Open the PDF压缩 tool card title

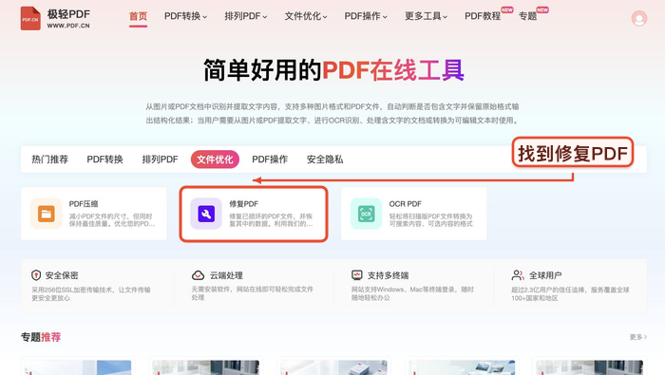[84, 204]
